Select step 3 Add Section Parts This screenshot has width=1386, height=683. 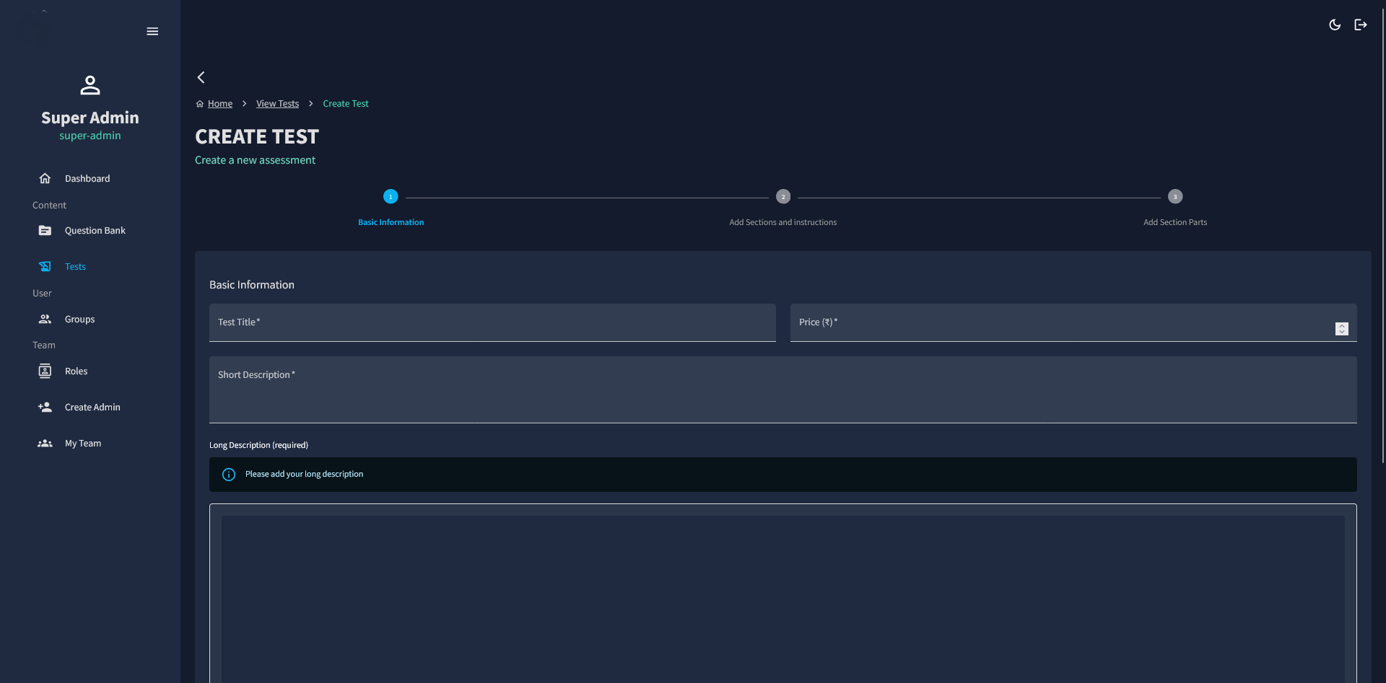coord(1175,197)
